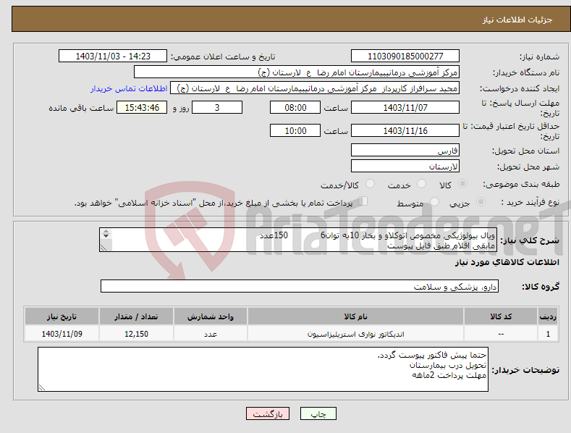Image resolution: width=571 pixels, height=433 pixels.
Task: Click the price validity date 1403/11/16
Action: click(405, 130)
